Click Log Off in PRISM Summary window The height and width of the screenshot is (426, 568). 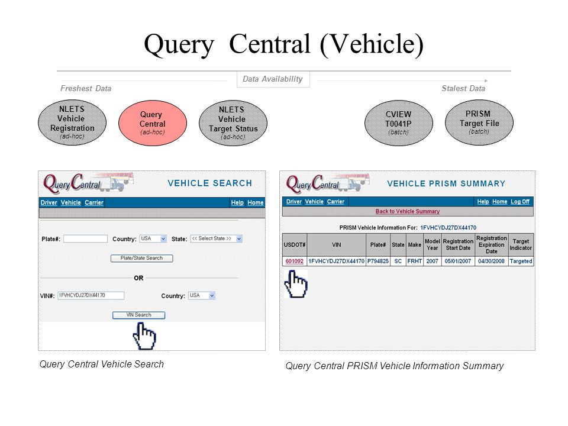(x=520, y=201)
